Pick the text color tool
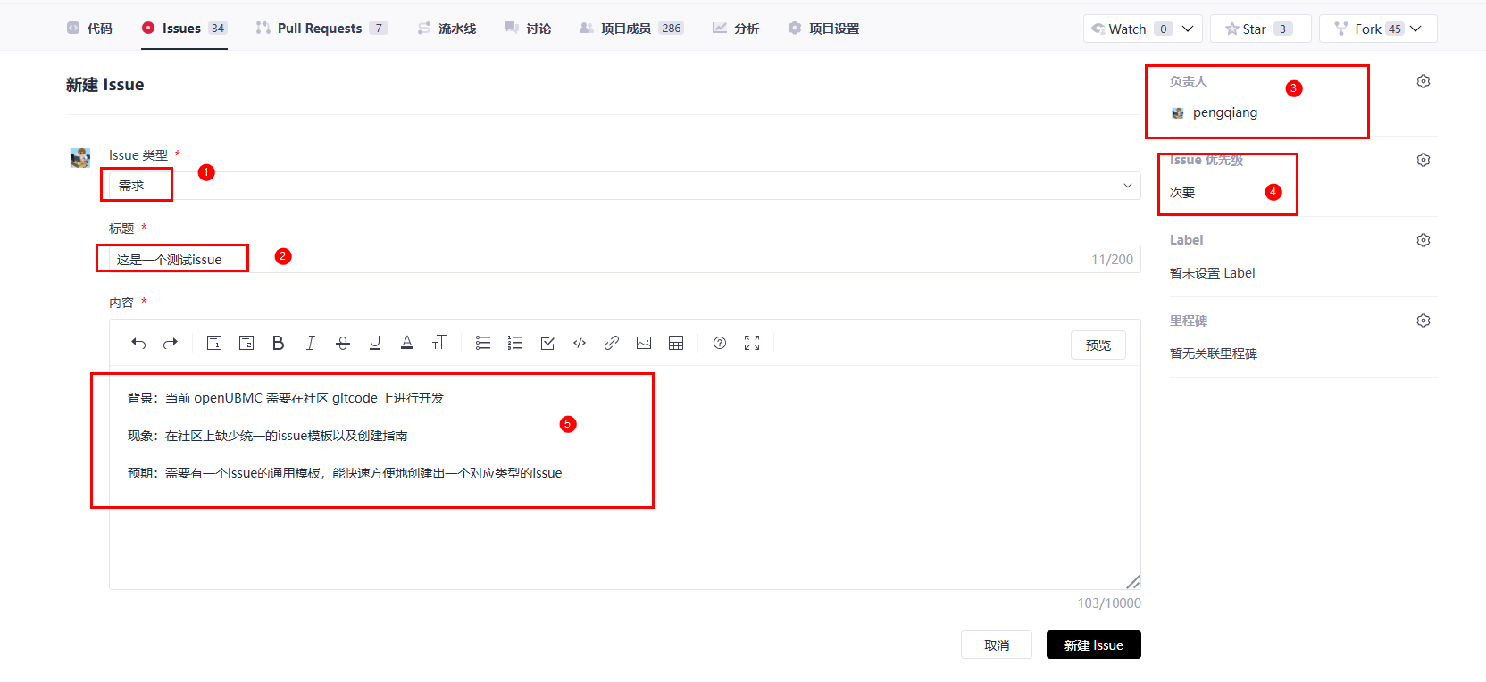The height and width of the screenshot is (682, 1486). [x=407, y=343]
